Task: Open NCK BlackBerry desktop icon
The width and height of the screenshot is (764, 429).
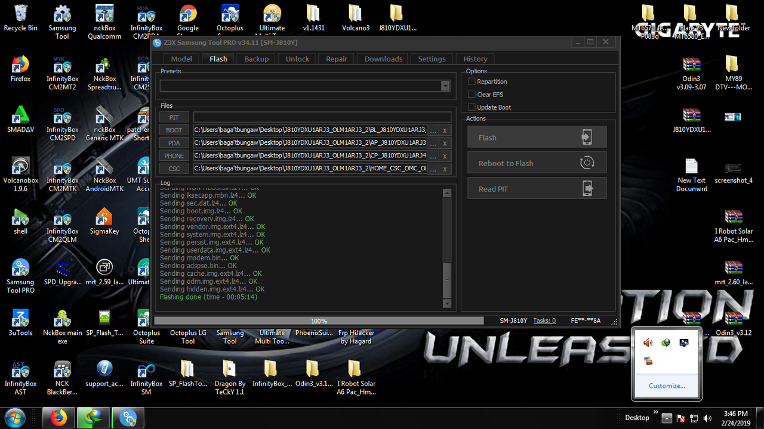Action: pyautogui.click(x=62, y=378)
